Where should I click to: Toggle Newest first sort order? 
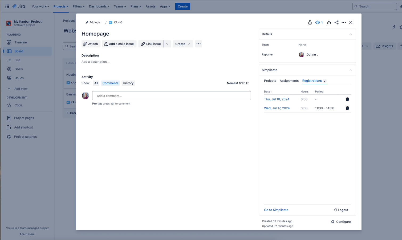pos(238,83)
